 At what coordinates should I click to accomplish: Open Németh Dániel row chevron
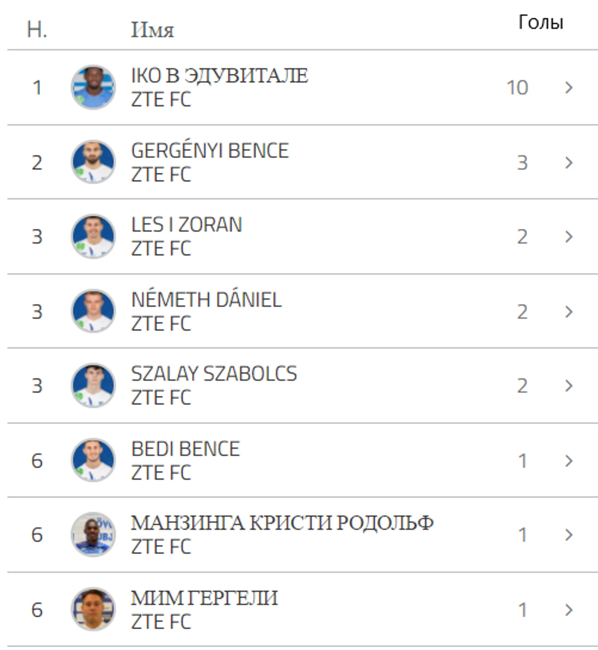coord(569,311)
